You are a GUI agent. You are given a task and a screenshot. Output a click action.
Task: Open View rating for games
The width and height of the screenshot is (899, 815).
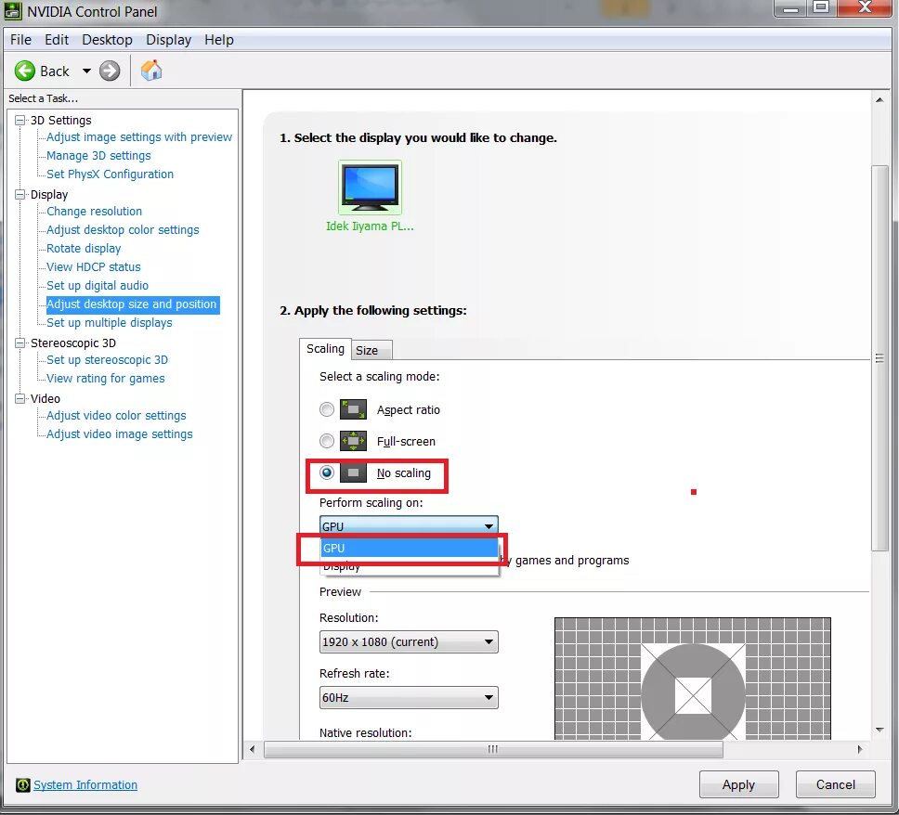(106, 379)
